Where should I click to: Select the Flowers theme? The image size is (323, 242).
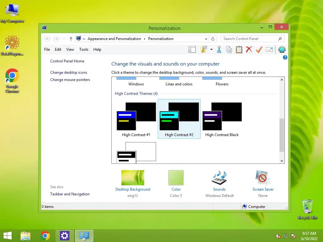pos(222,84)
